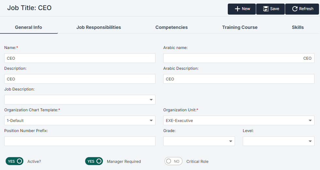Viewport: 320px width, 170px height.
Task: Select the General Info tab
Action: (x=28, y=27)
